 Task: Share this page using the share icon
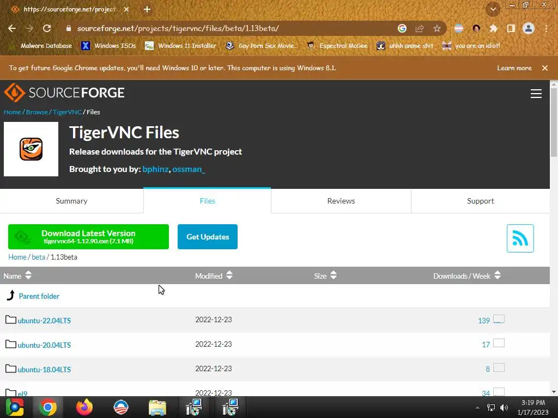[420, 28]
